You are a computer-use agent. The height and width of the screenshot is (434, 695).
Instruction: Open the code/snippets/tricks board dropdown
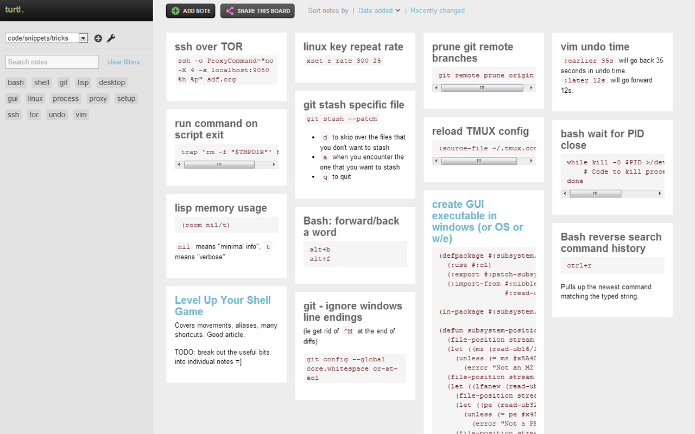pyautogui.click(x=47, y=38)
